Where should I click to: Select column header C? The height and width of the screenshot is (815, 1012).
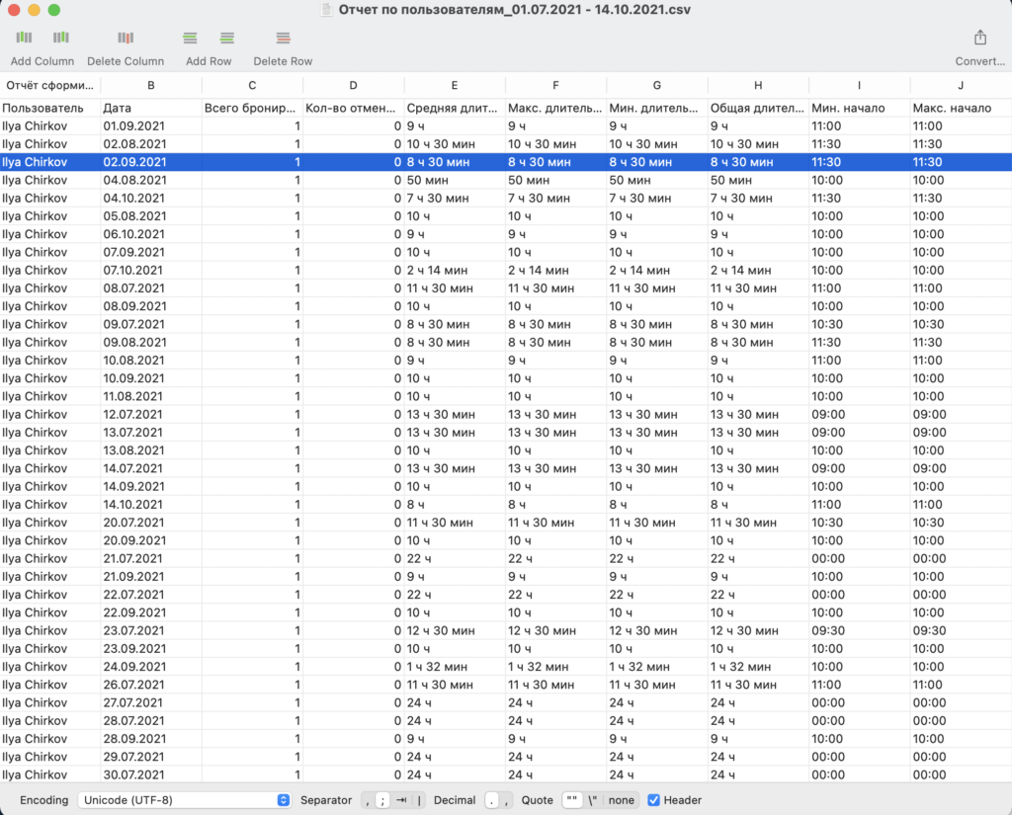coord(252,85)
